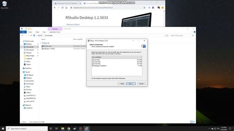Click This PC in the address breadcrumb
The image size is (234, 131).
40,36
